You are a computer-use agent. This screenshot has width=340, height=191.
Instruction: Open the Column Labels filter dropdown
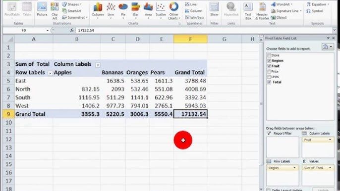click(x=98, y=65)
